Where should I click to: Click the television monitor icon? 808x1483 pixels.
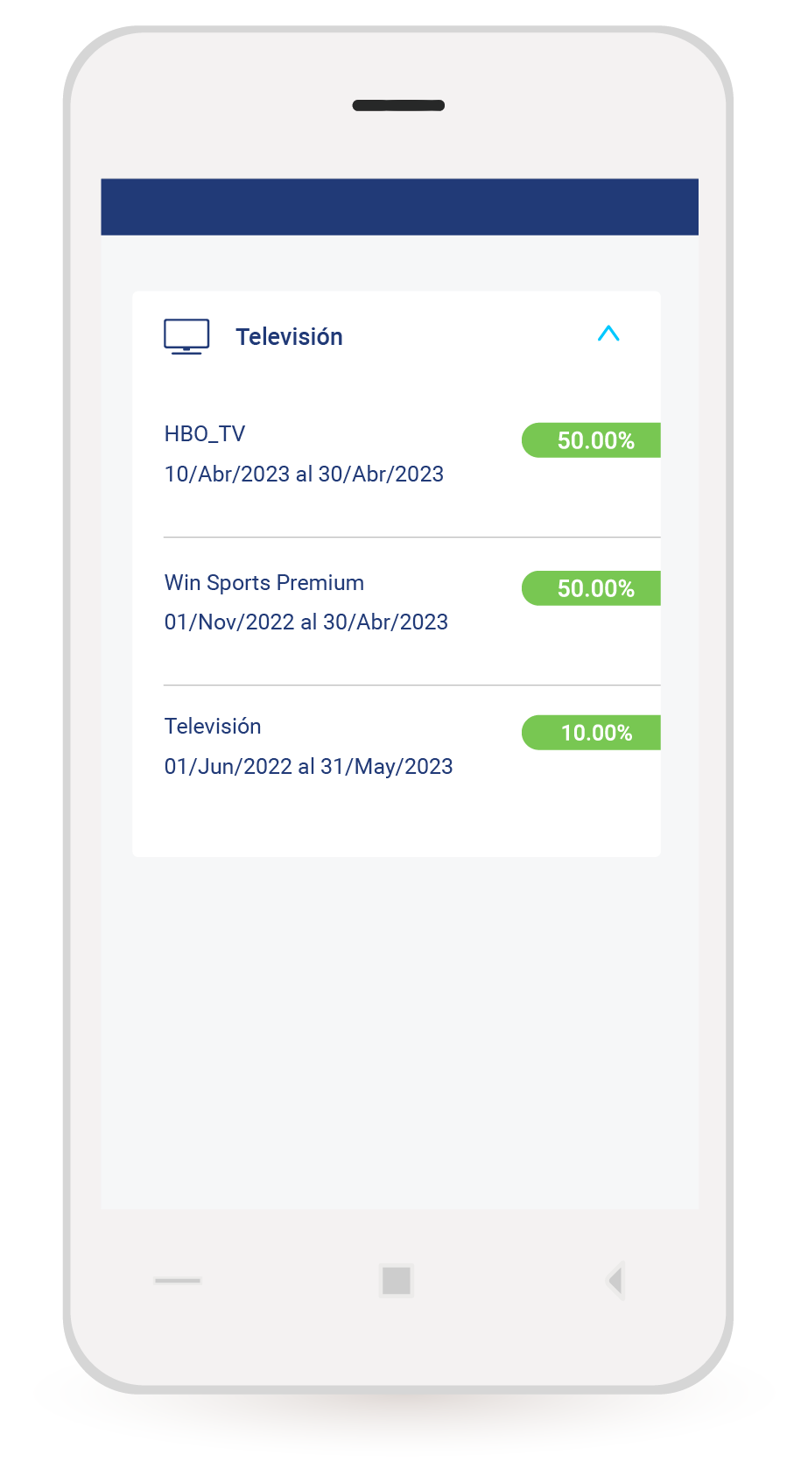(186, 336)
